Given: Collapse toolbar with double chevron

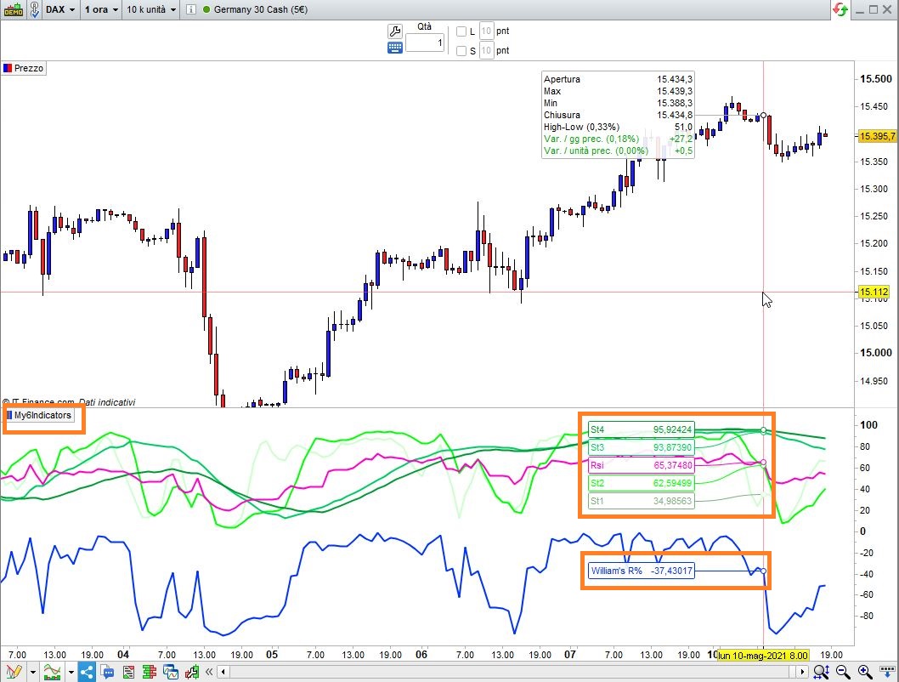Looking at the screenshot, I should [x=209, y=672].
